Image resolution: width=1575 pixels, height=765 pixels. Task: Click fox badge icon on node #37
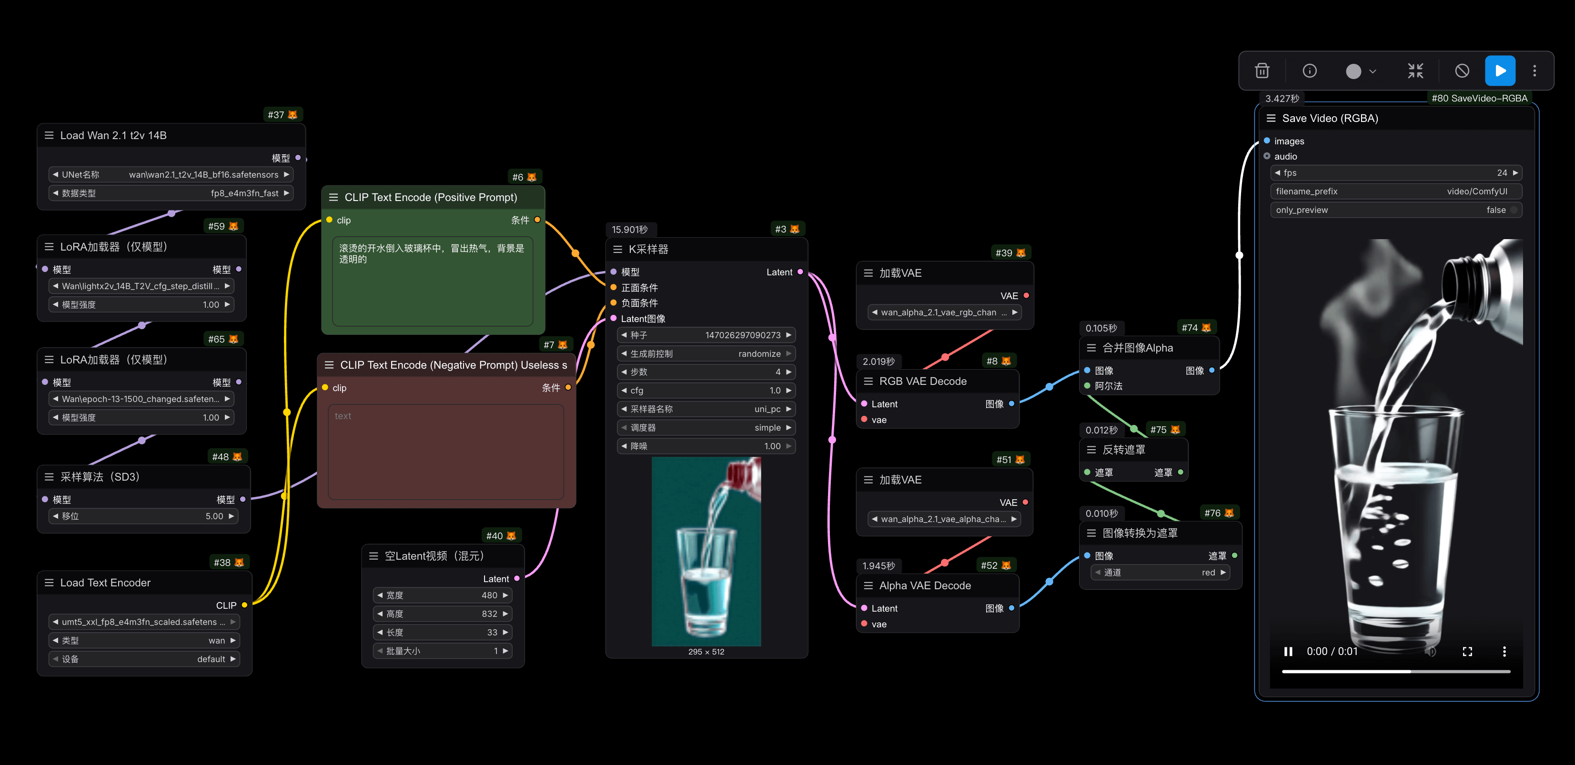coord(292,115)
